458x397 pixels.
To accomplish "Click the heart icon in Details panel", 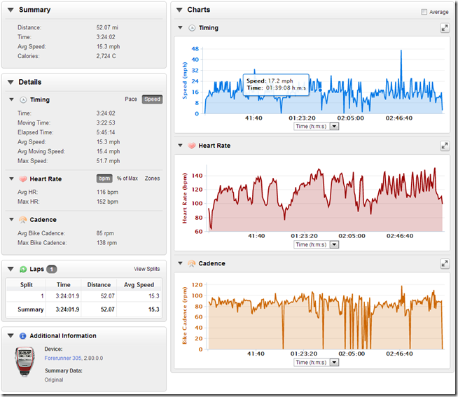I will point(23,179).
